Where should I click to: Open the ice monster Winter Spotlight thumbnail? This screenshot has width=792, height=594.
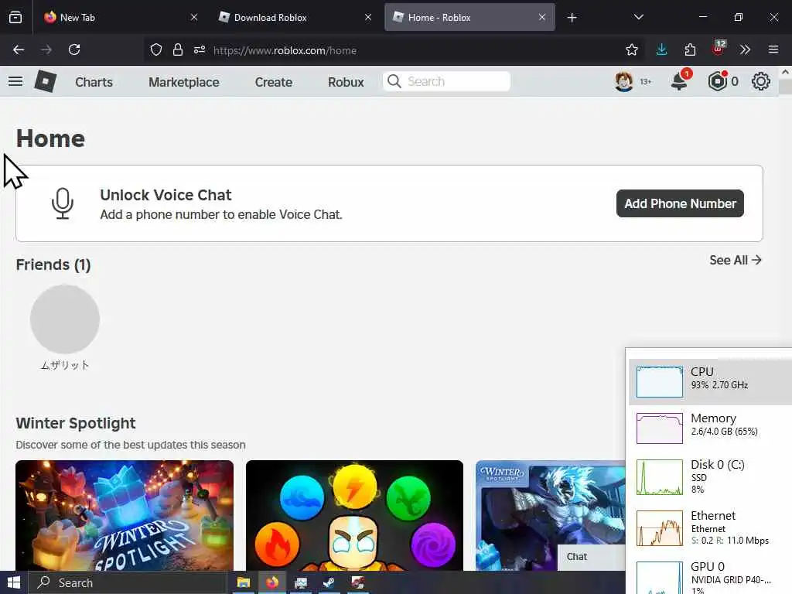pos(551,505)
